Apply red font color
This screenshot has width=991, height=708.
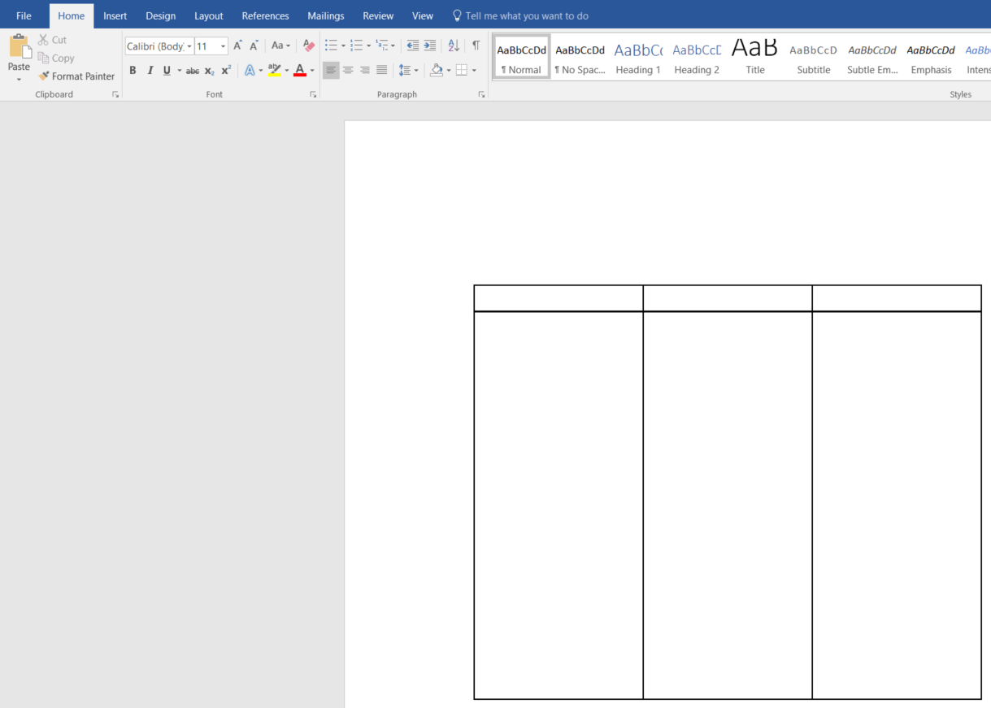[300, 71]
